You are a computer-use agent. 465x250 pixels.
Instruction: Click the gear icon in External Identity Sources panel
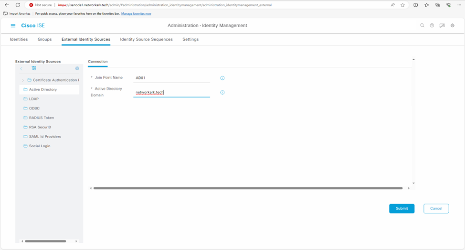(77, 68)
